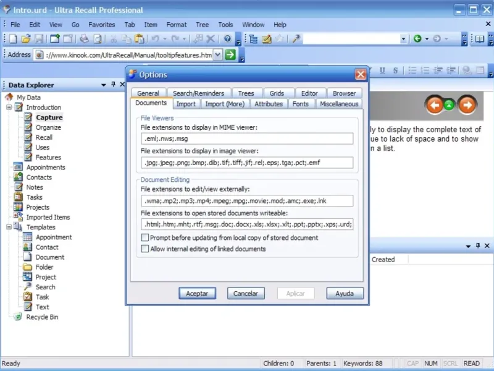Open the search box dropdown
Screen dimensions: 494x371
[x=403, y=39]
